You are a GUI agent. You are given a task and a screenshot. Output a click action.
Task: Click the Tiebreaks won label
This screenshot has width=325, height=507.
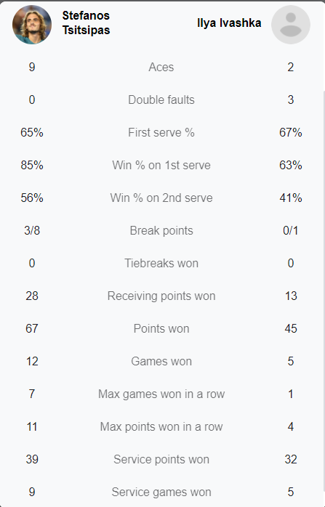[161, 263]
